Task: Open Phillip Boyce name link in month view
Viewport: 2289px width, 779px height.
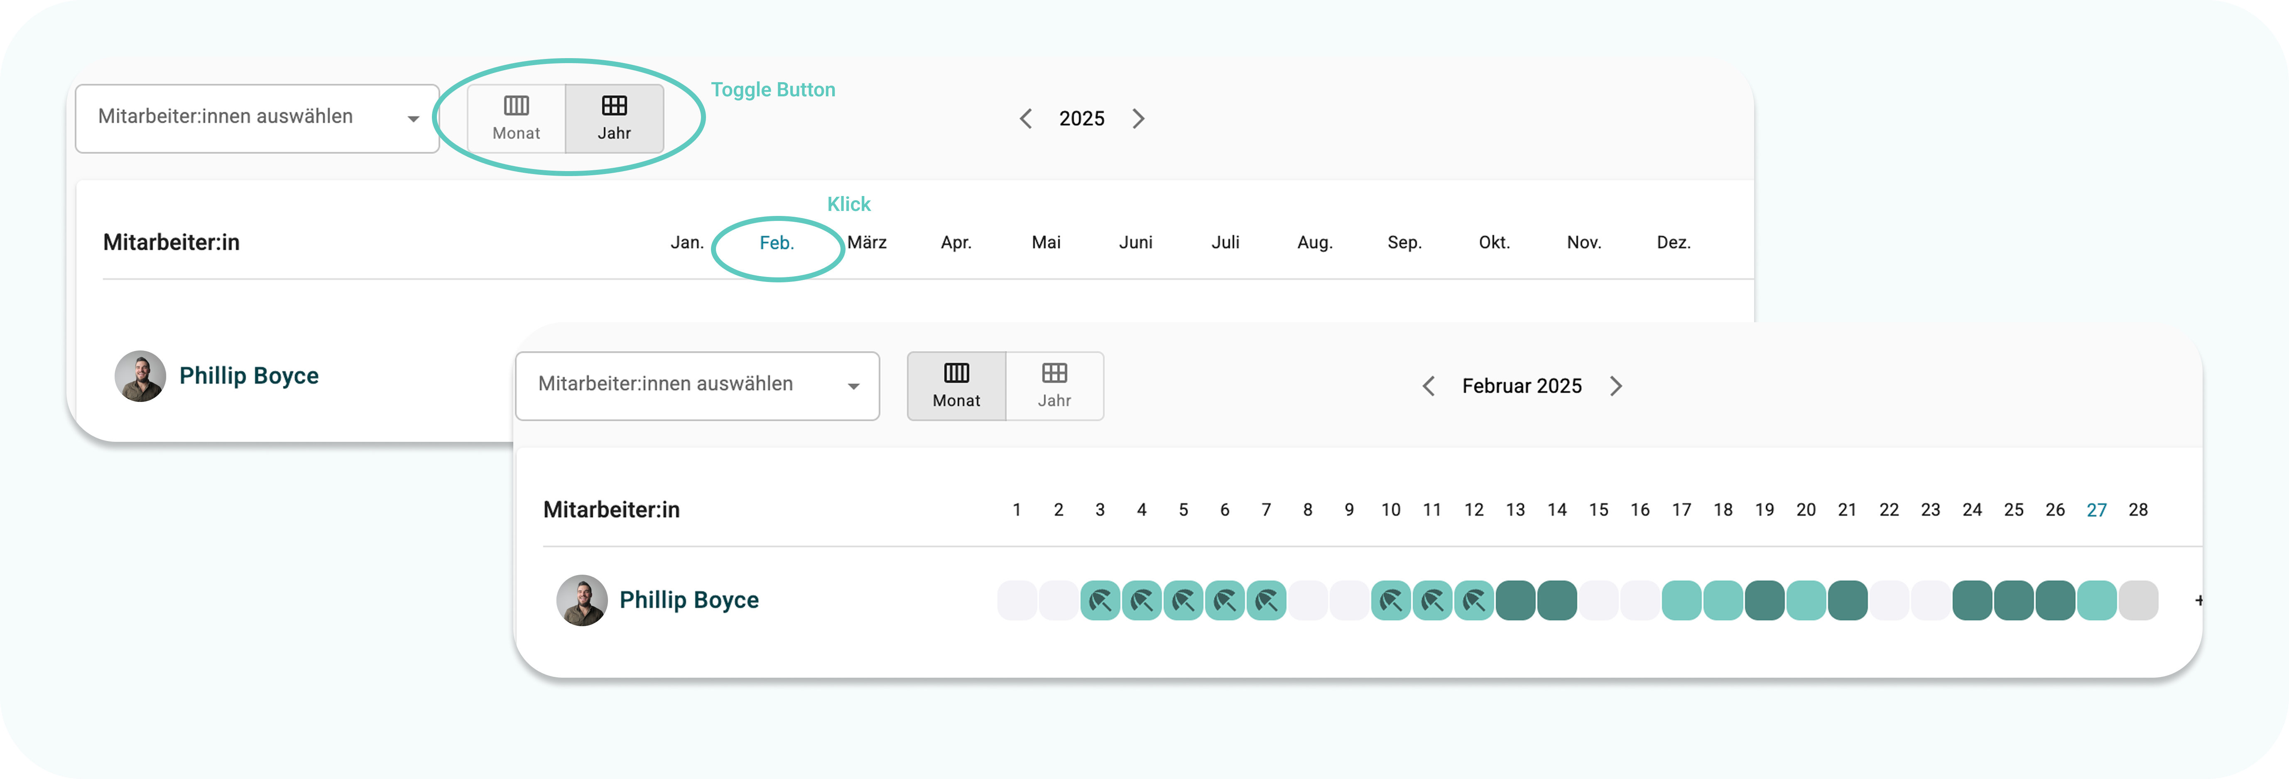Action: [x=689, y=600]
